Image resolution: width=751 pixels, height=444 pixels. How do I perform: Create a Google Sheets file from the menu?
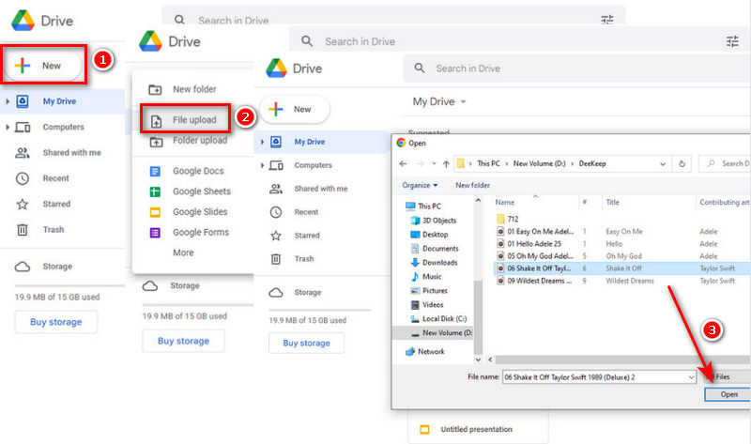(201, 191)
